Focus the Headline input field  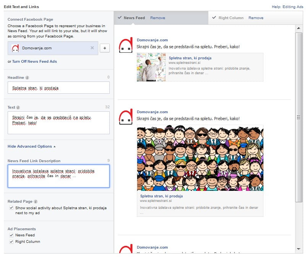pos(58,88)
